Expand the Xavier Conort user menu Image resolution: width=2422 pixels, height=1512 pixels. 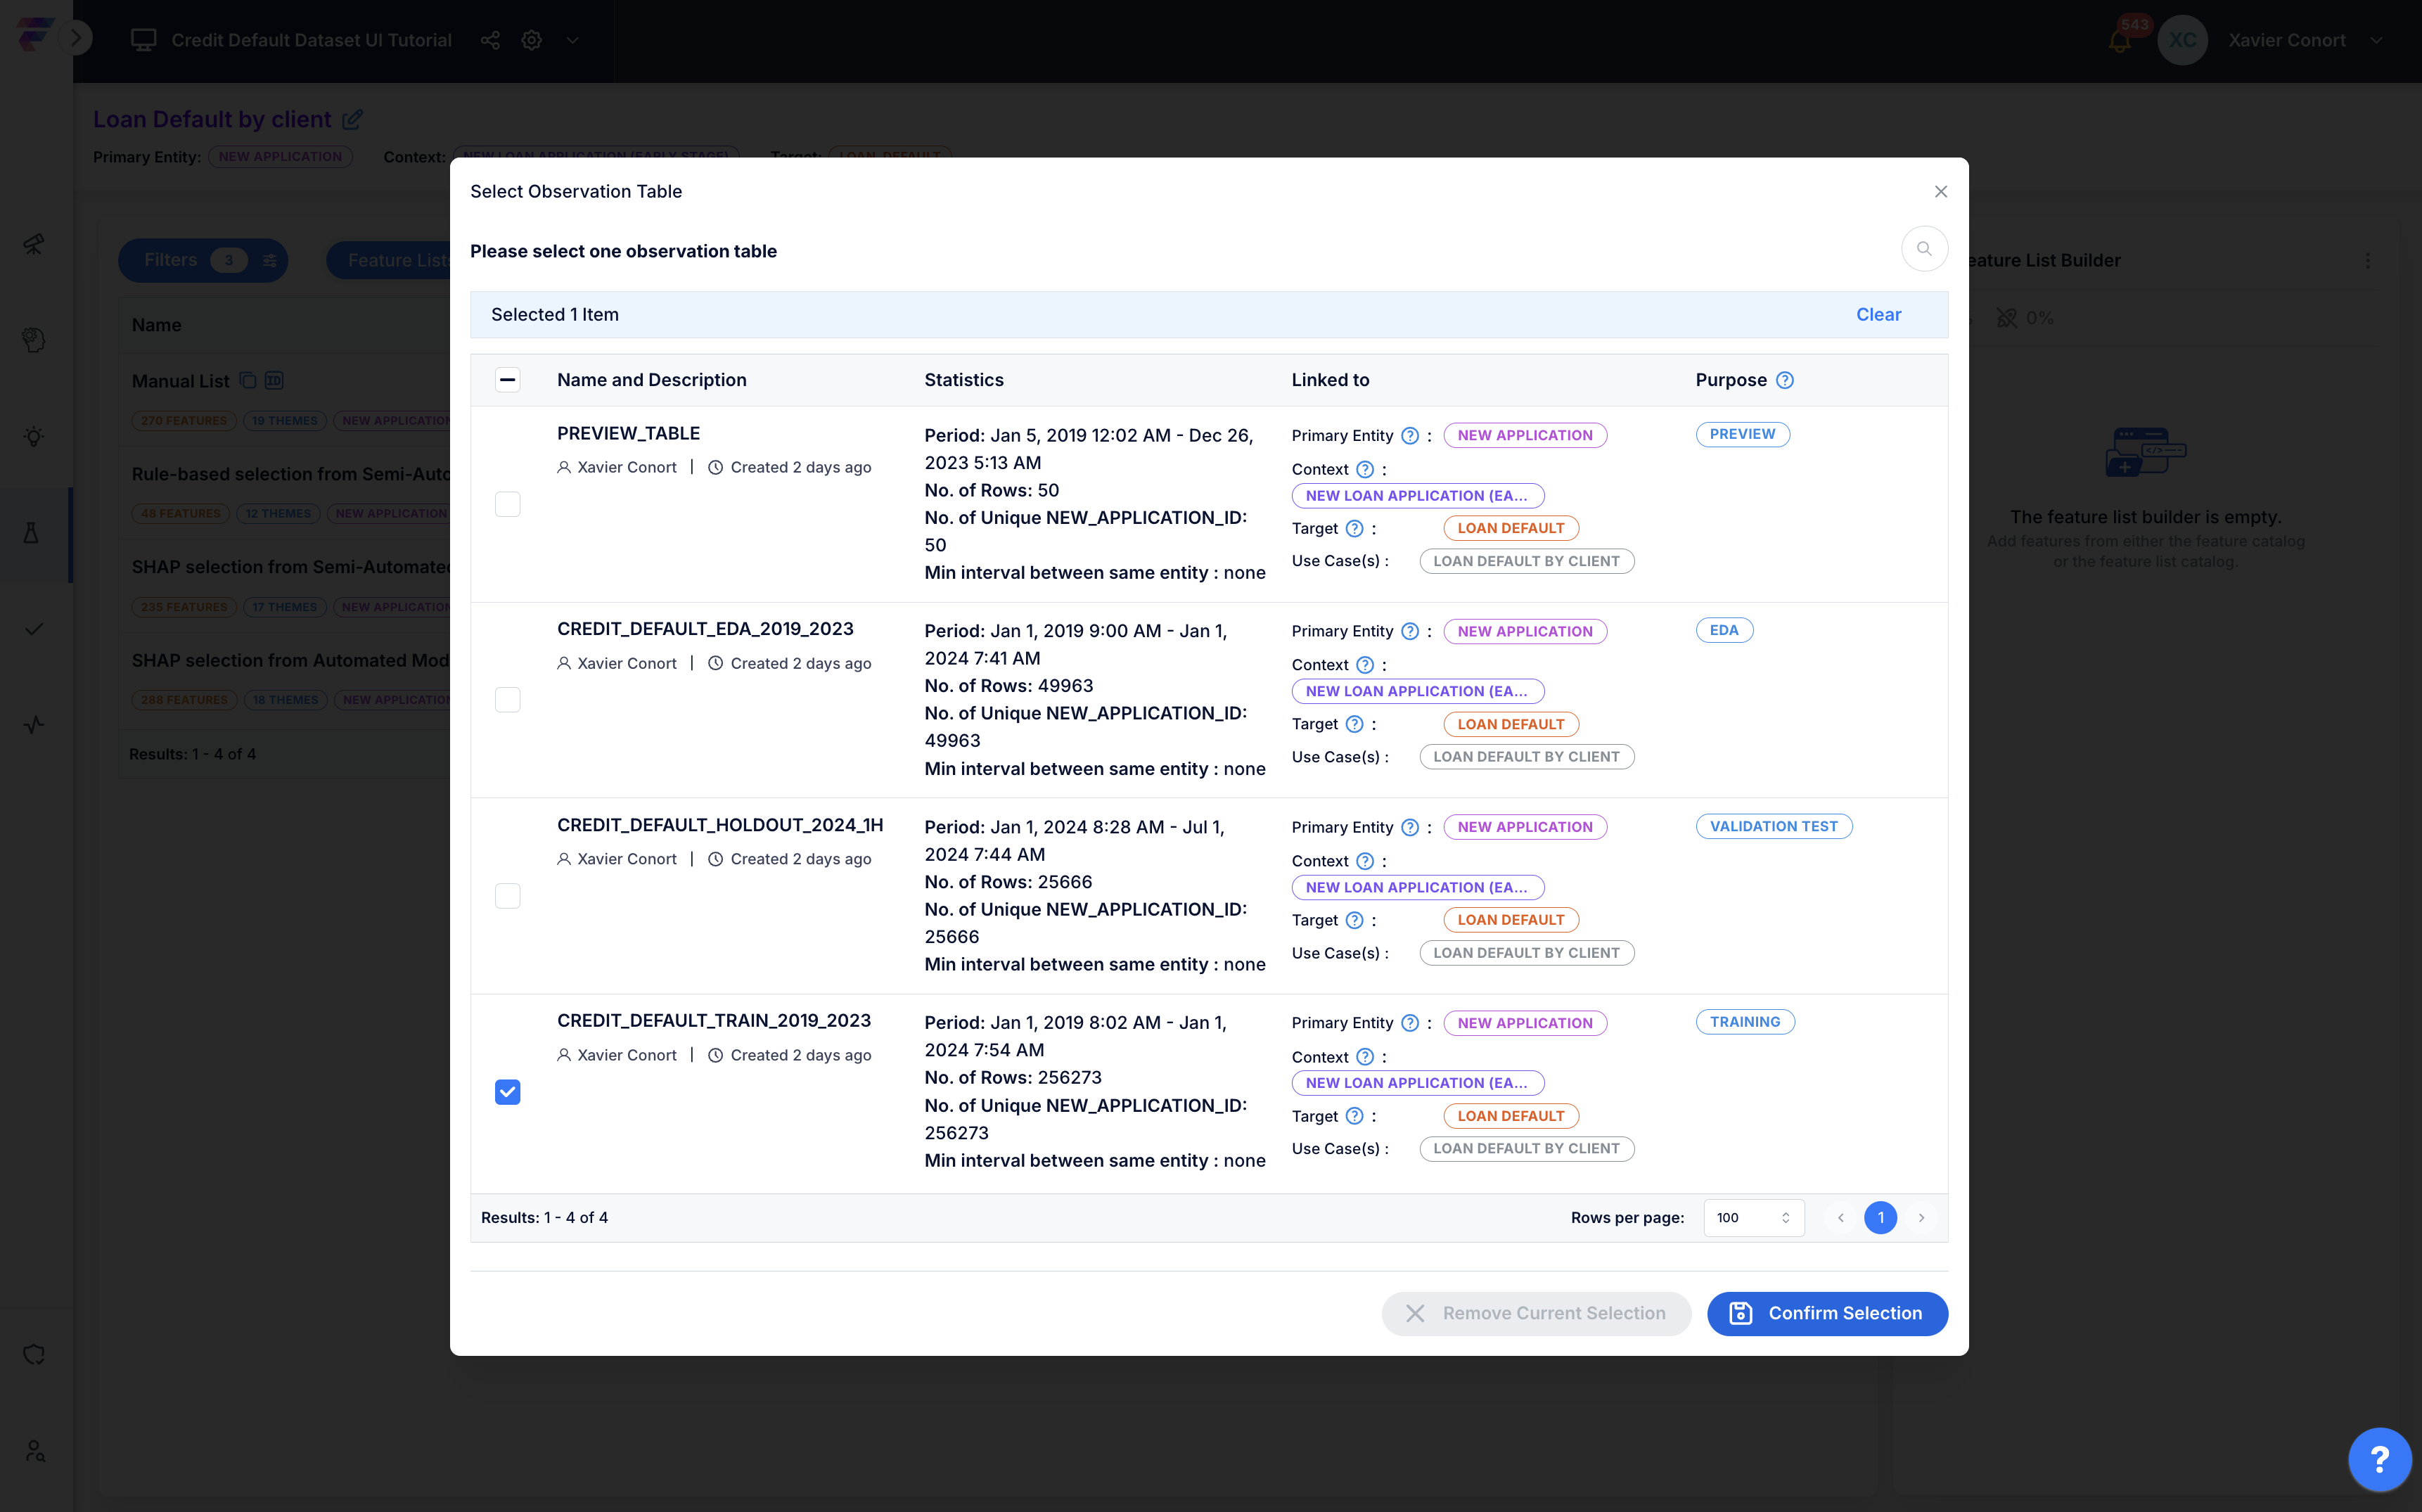coord(2376,41)
